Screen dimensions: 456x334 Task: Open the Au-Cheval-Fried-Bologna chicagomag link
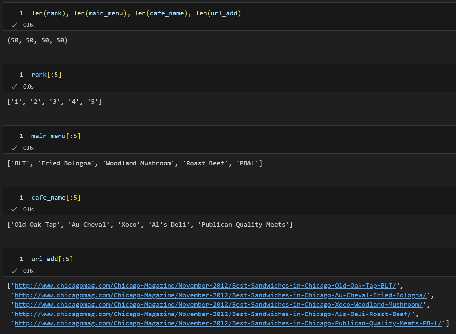pos(220,295)
